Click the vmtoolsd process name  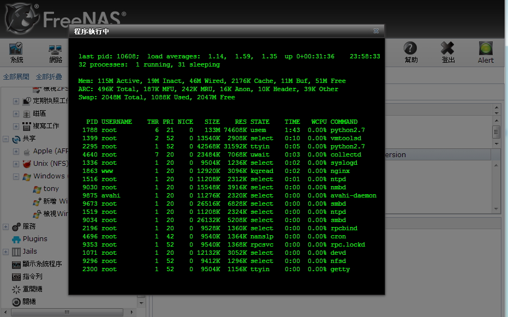[346, 138]
